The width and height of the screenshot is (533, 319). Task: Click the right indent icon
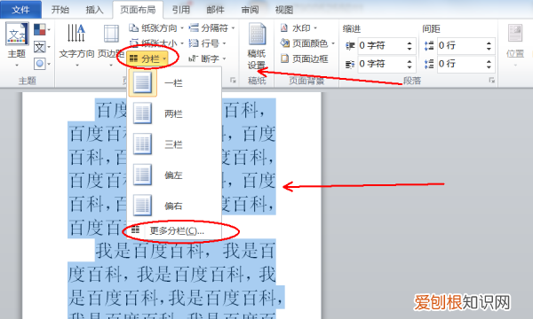[x=350, y=64]
